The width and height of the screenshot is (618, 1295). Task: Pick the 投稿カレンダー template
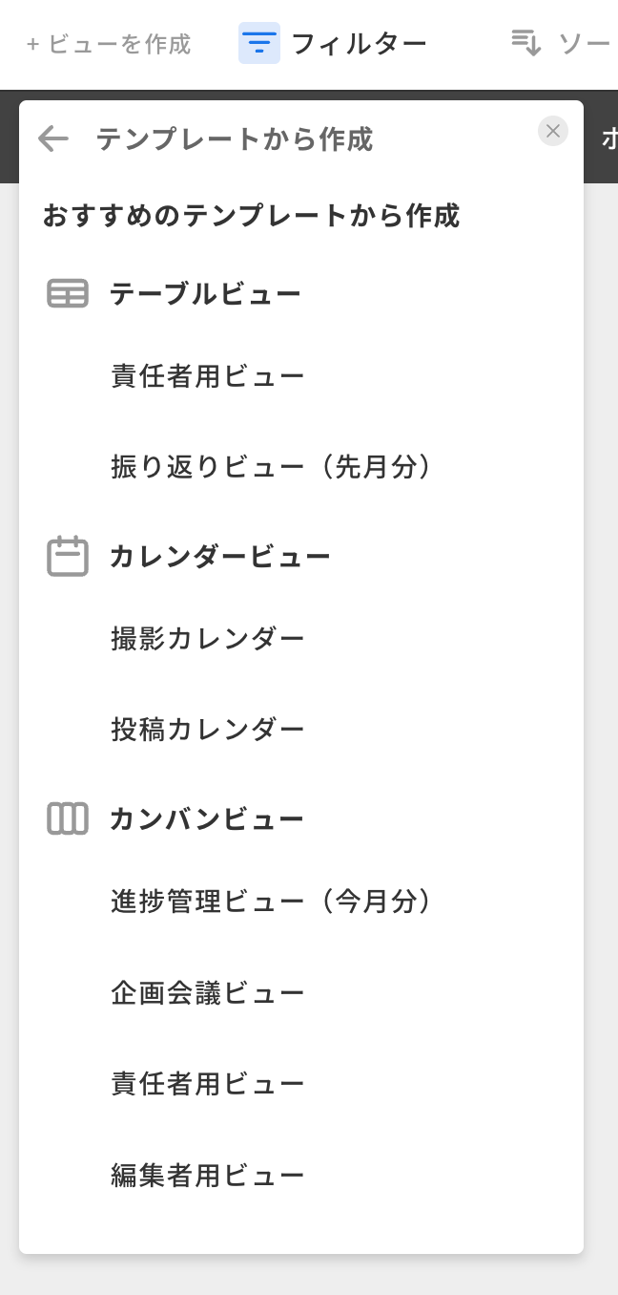click(208, 730)
